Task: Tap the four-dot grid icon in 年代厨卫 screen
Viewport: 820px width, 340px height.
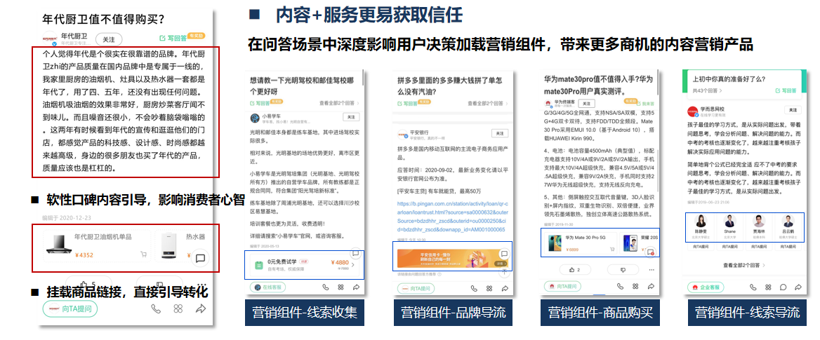Action: point(178,308)
